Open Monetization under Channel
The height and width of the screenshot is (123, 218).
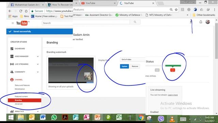20,89
